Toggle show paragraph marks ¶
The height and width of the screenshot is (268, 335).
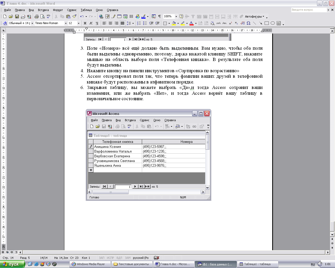pyautogui.click(x=160, y=16)
